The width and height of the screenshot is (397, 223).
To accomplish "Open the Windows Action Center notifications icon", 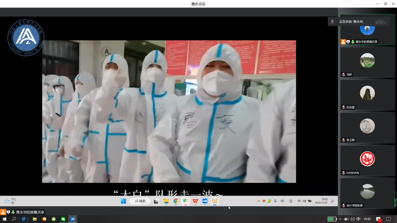I will point(389,219).
